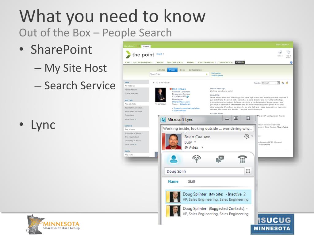Expand 'show more' under Schools
This screenshot has width=314, height=235.
130,144
